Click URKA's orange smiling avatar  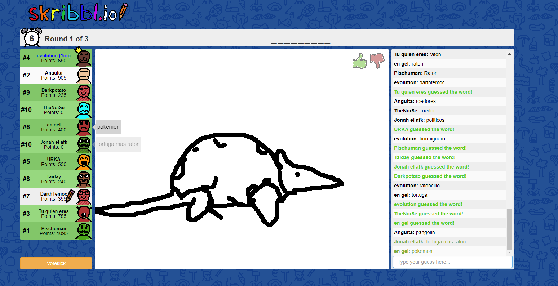pos(84,162)
